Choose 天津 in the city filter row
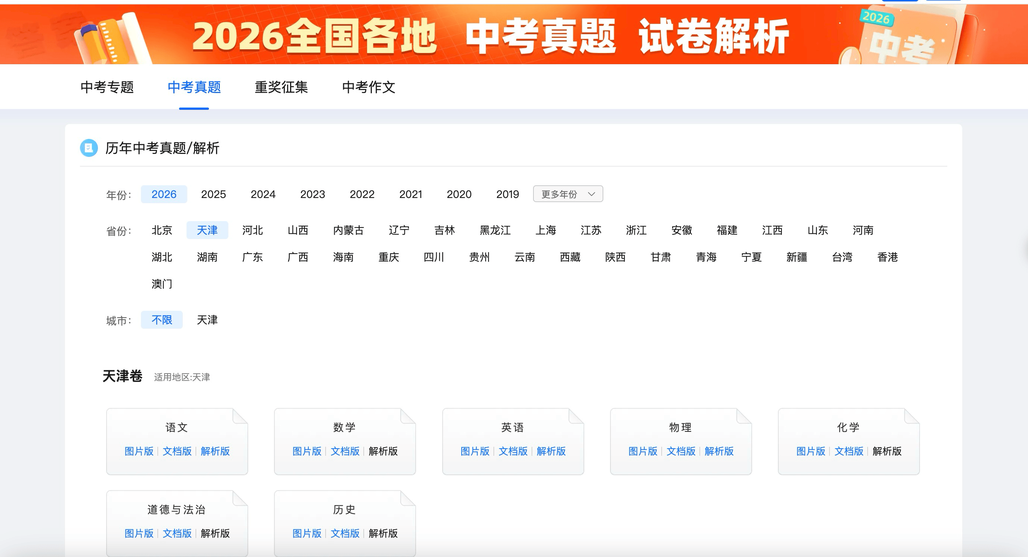The height and width of the screenshot is (557, 1028). pyautogui.click(x=207, y=320)
